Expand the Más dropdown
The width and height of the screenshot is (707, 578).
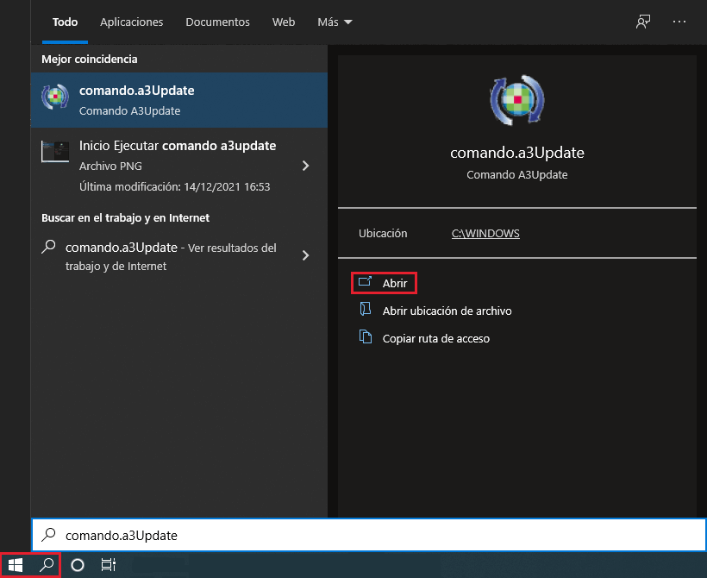click(x=335, y=22)
